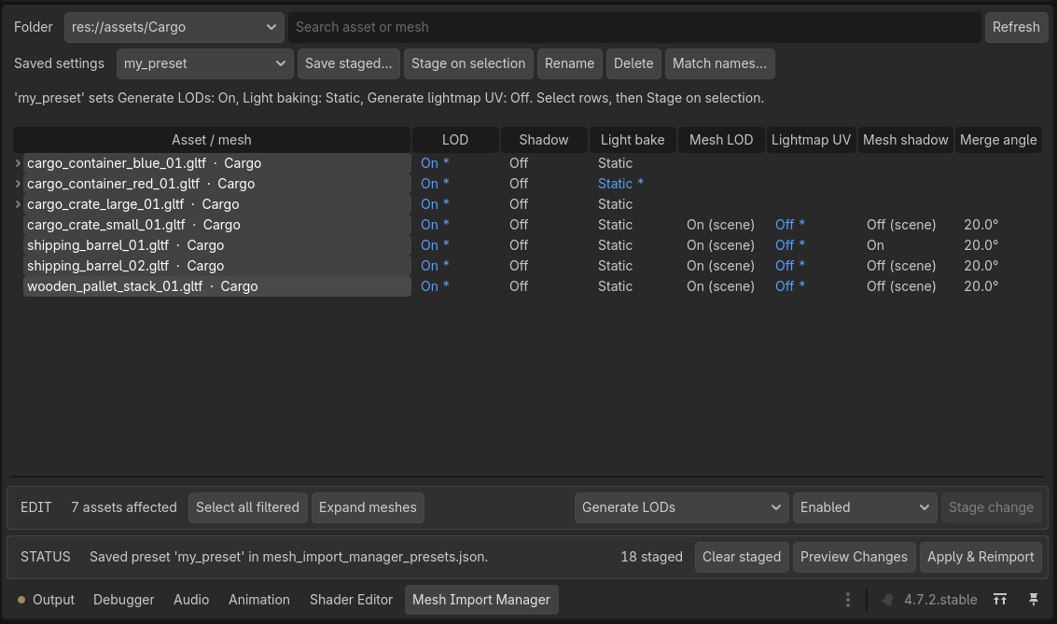This screenshot has height=624, width=1057.
Task: Click the Mesh shadow column header
Action: (x=905, y=140)
